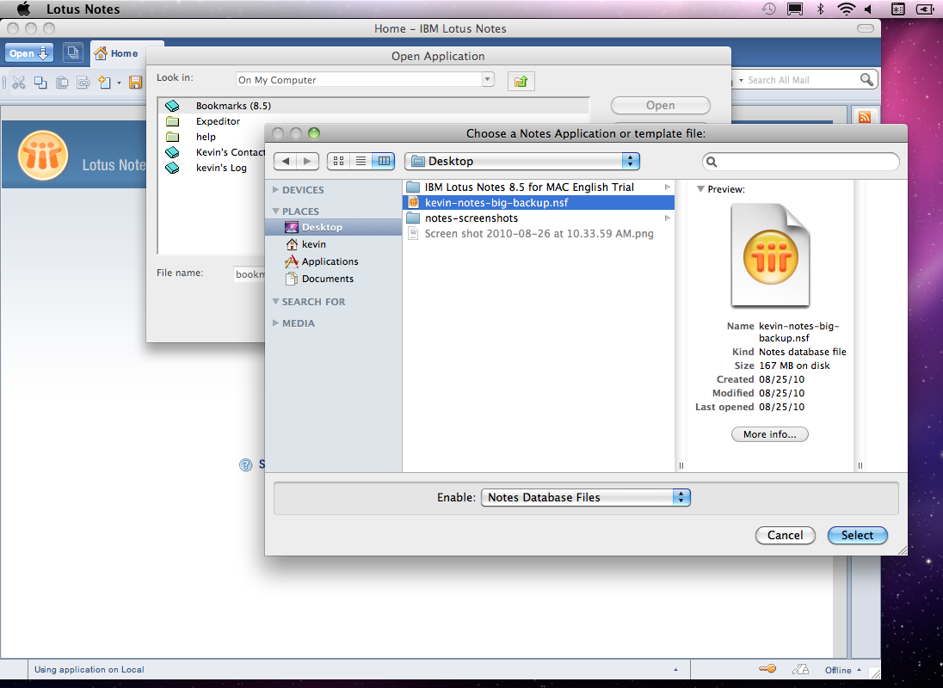Select Kevin's Contacts in Open Application list
Viewport: 943px width, 688px height.
click(213, 152)
